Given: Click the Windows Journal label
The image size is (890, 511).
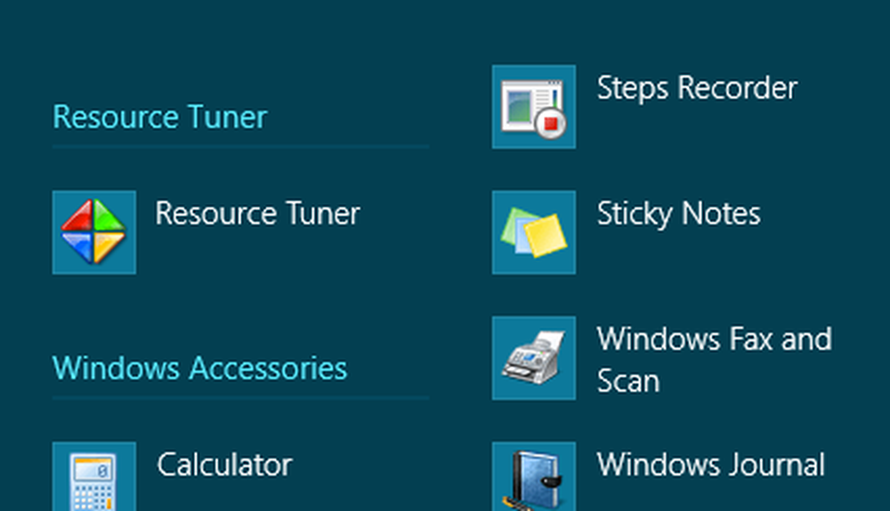Looking at the screenshot, I should point(711,465).
